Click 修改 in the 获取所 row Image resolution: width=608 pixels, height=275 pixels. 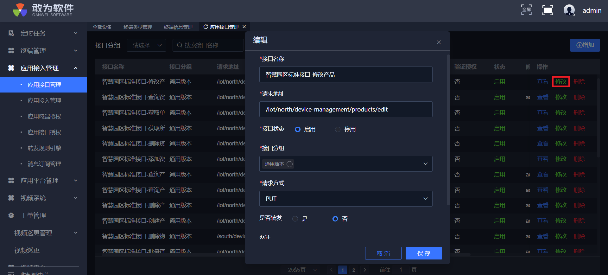tap(561, 128)
